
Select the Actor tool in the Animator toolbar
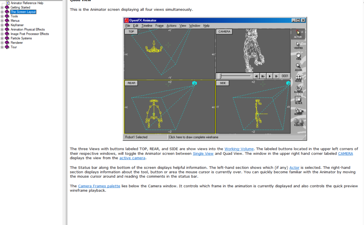(298, 34)
